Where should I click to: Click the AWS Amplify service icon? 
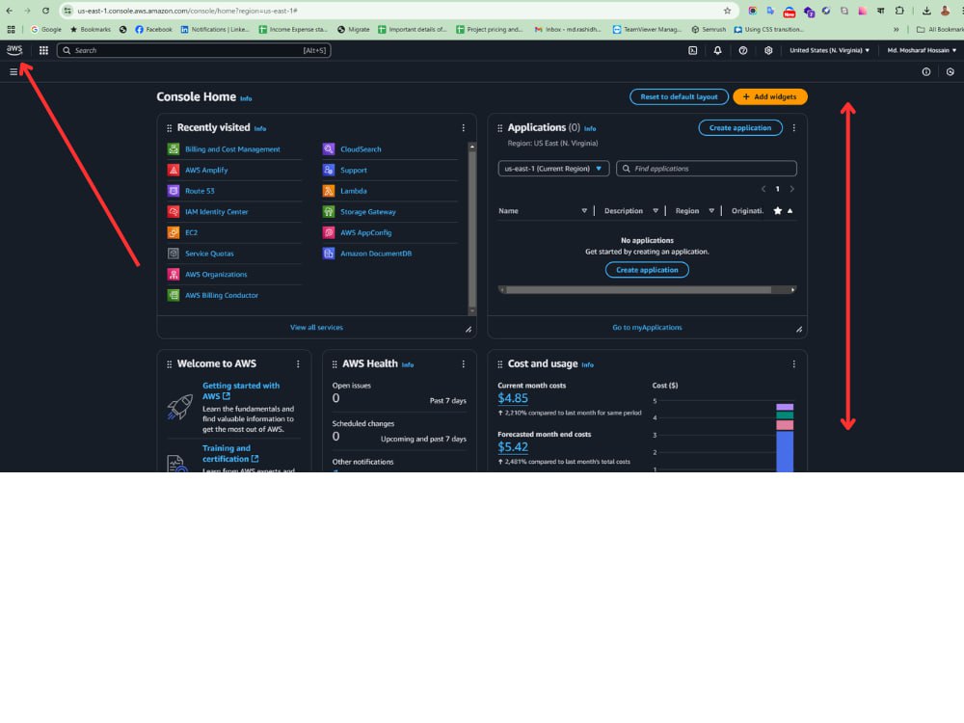(174, 170)
